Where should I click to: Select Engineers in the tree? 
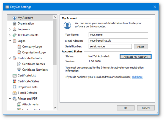24,29
